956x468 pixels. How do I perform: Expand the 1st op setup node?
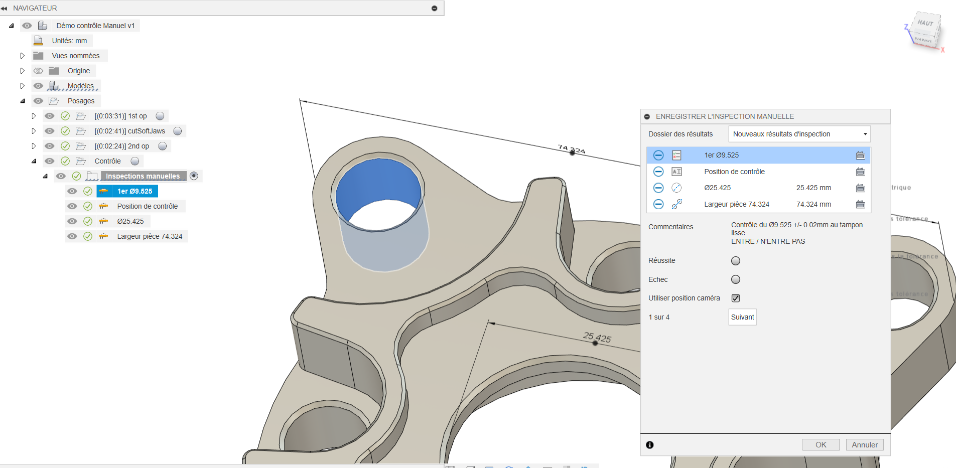click(34, 116)
